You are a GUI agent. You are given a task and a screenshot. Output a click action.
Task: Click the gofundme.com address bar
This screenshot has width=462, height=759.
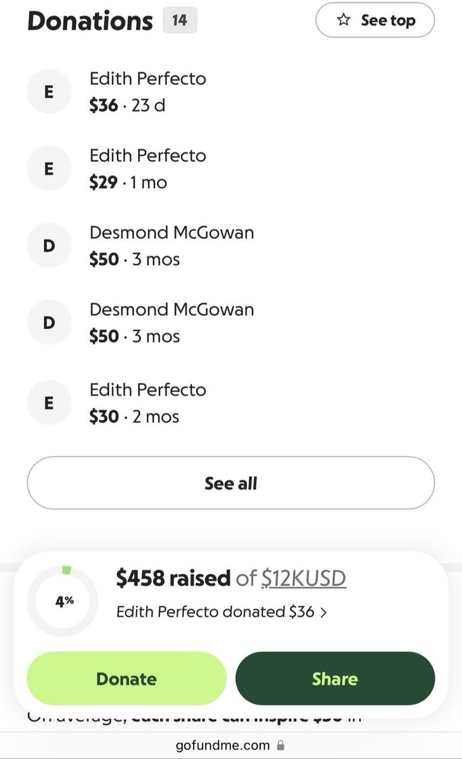(x=230, y=745)
